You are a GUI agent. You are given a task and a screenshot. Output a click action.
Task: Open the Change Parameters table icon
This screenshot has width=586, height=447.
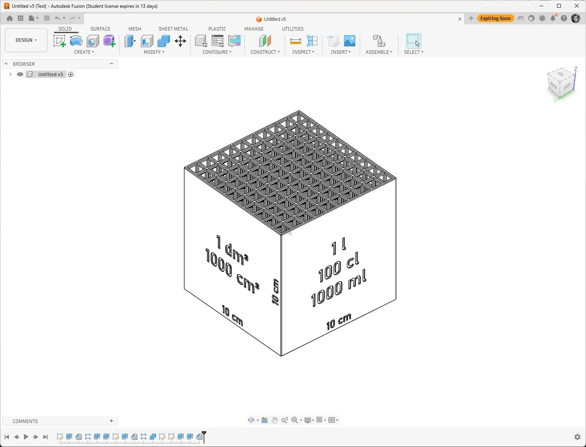pos(218,41)
